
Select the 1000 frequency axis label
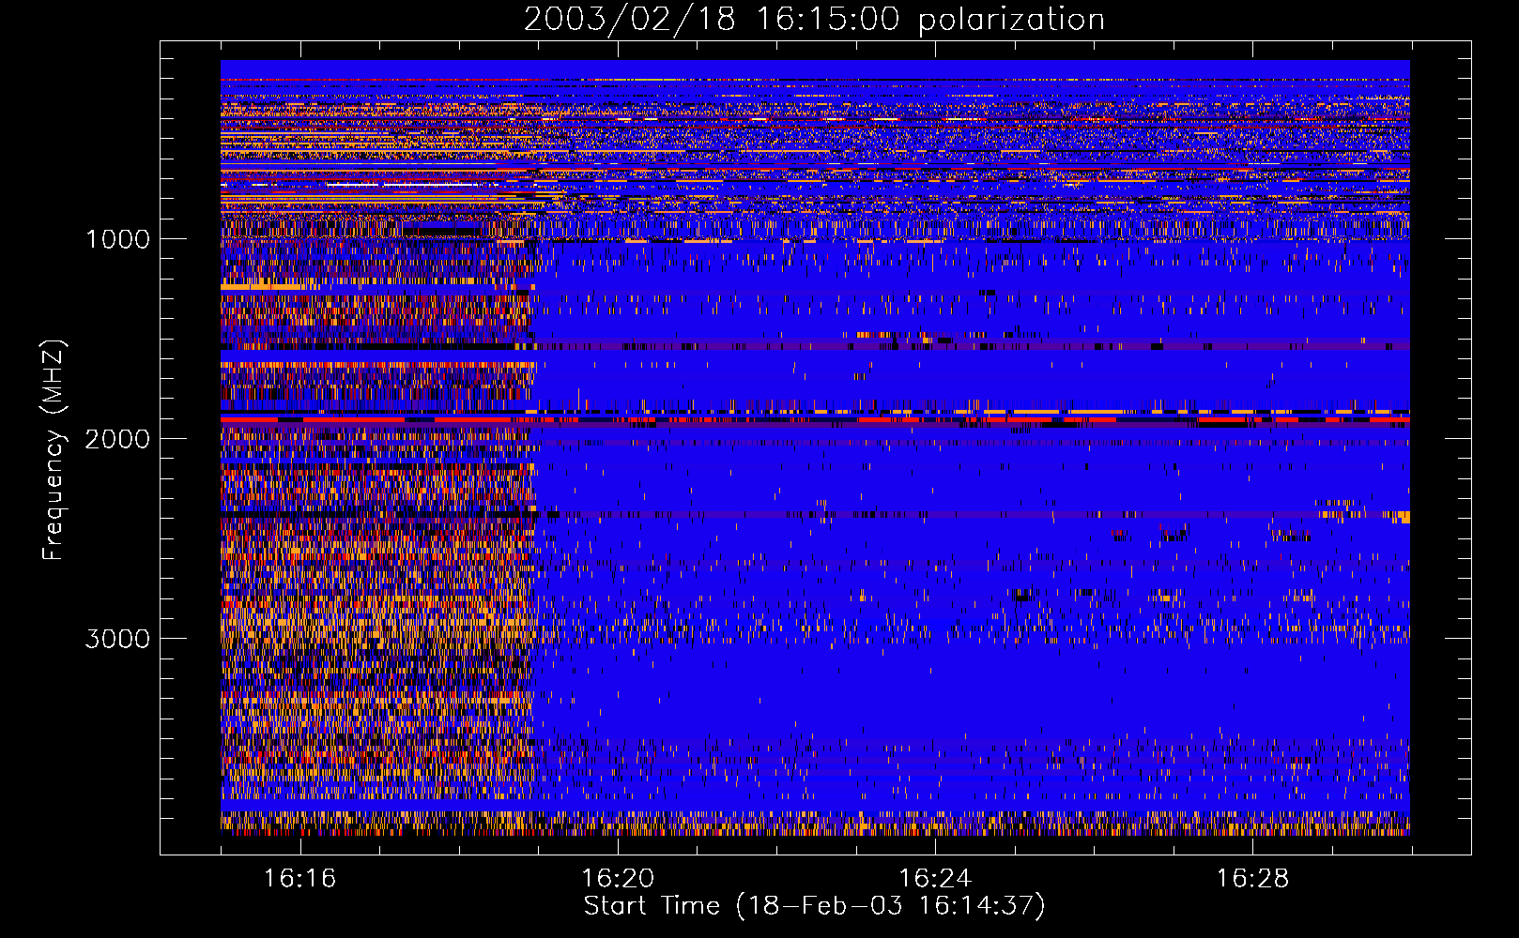pyautogui.click(x=117, y=239)
